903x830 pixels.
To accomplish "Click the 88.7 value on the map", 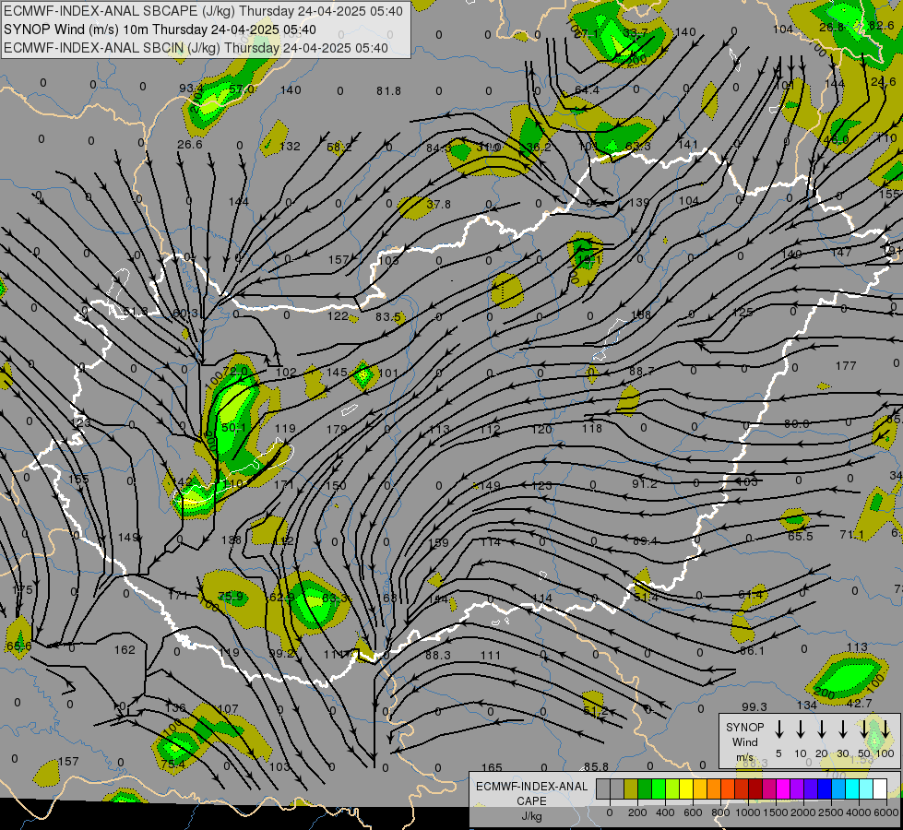I will point(642,372).
